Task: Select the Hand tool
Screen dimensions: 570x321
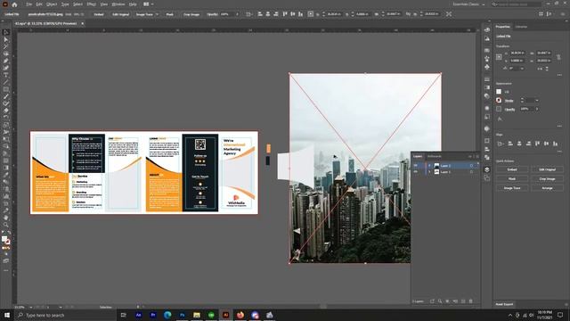Action: click(6, 218)
